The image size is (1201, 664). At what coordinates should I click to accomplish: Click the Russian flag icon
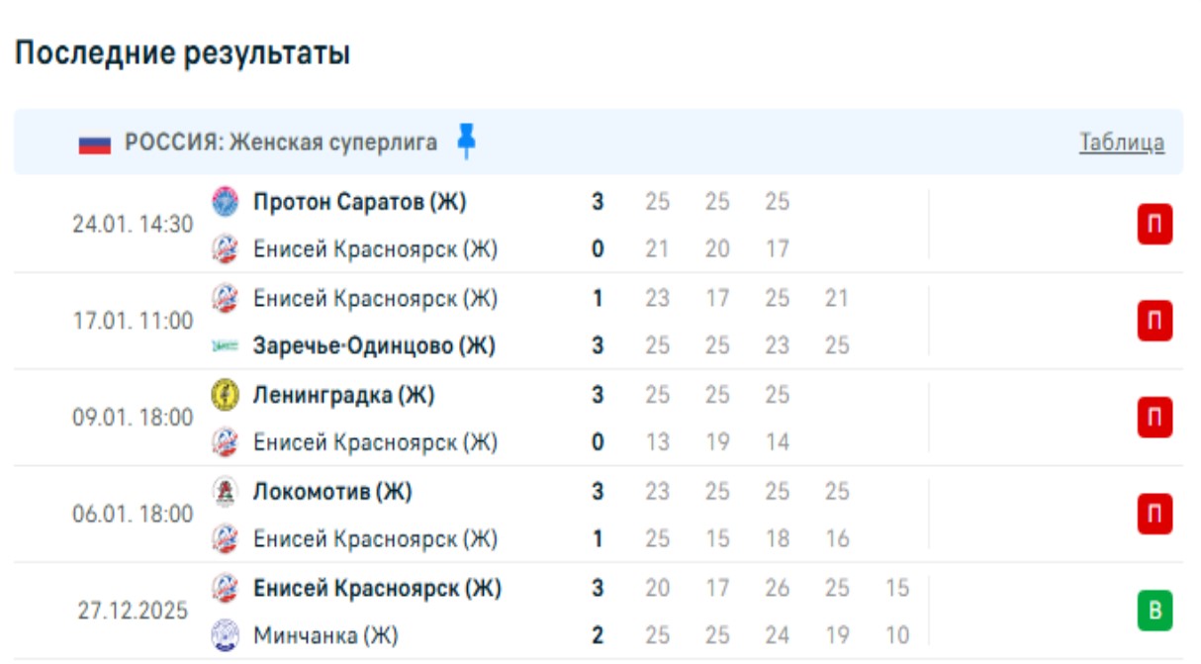click(95, 143)
